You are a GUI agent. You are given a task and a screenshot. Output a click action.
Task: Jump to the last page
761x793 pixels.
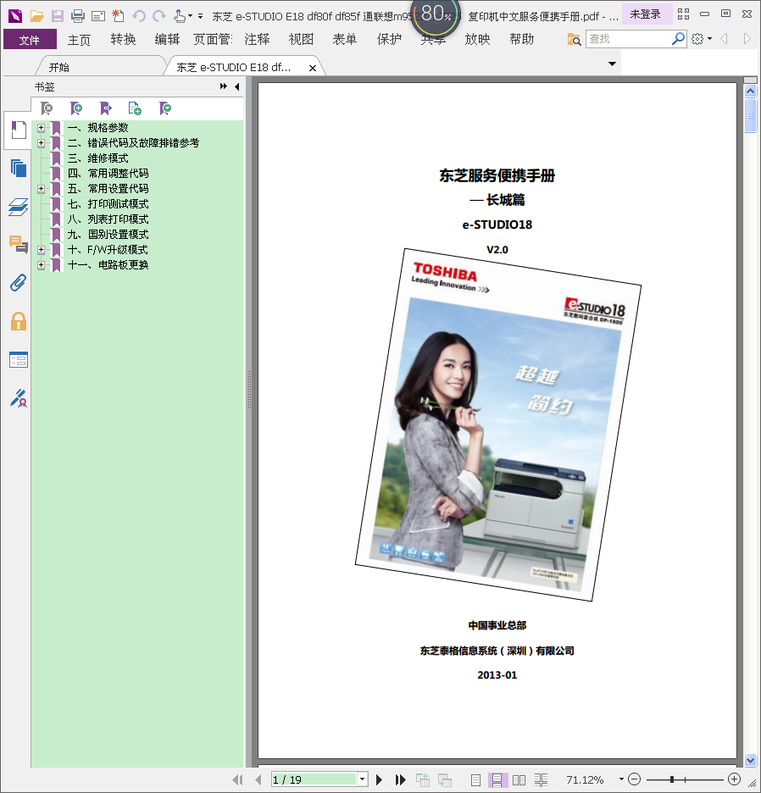coord(400,779)
